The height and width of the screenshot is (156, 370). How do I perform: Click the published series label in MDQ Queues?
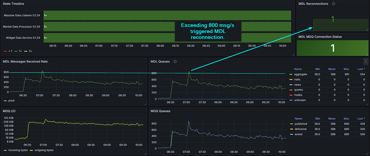click(301, 124)
